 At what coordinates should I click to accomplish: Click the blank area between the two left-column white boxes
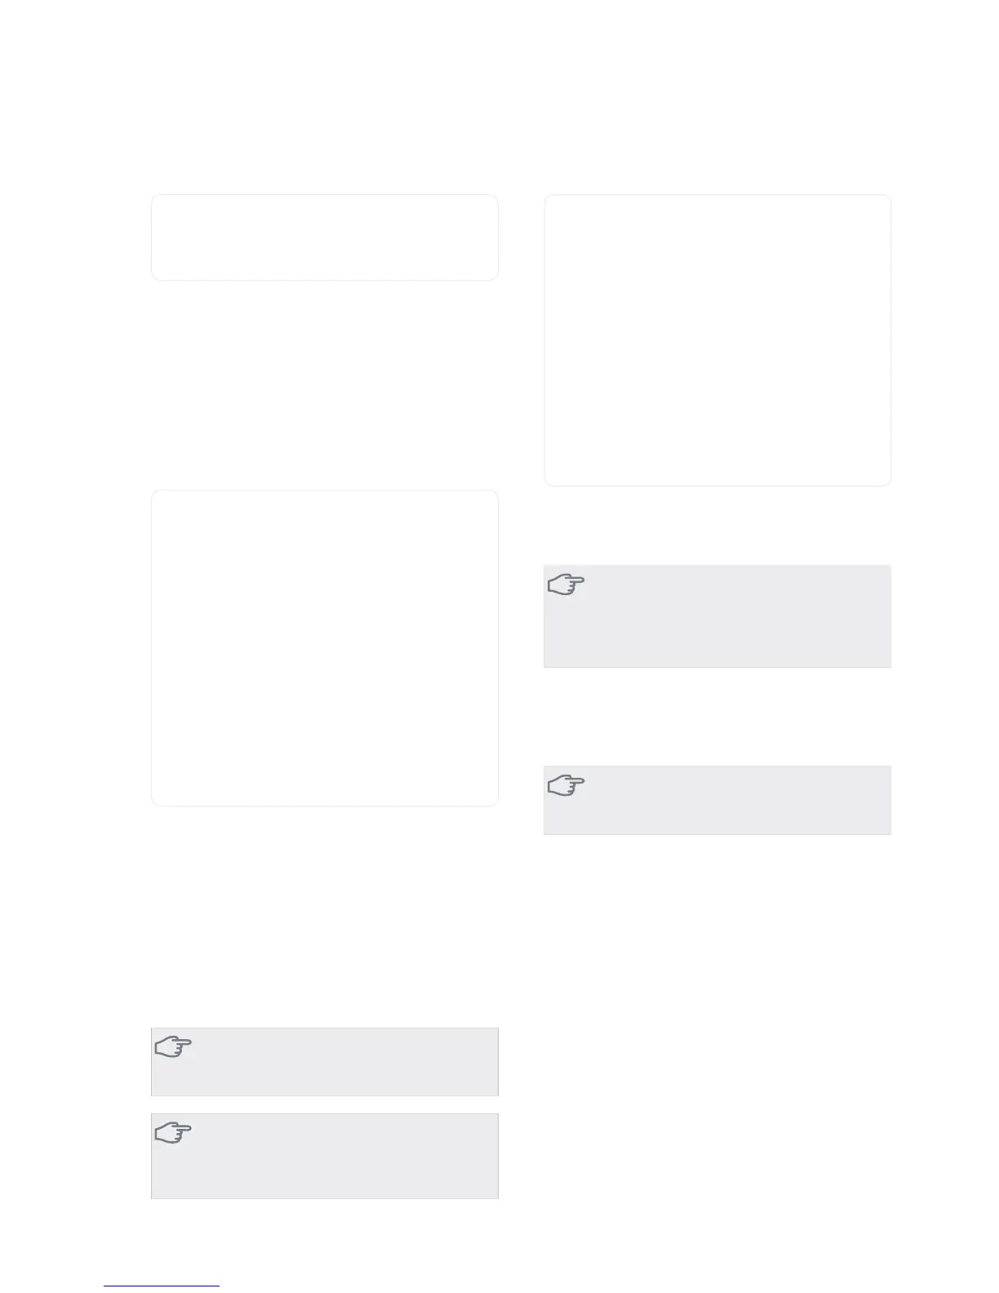325,385
